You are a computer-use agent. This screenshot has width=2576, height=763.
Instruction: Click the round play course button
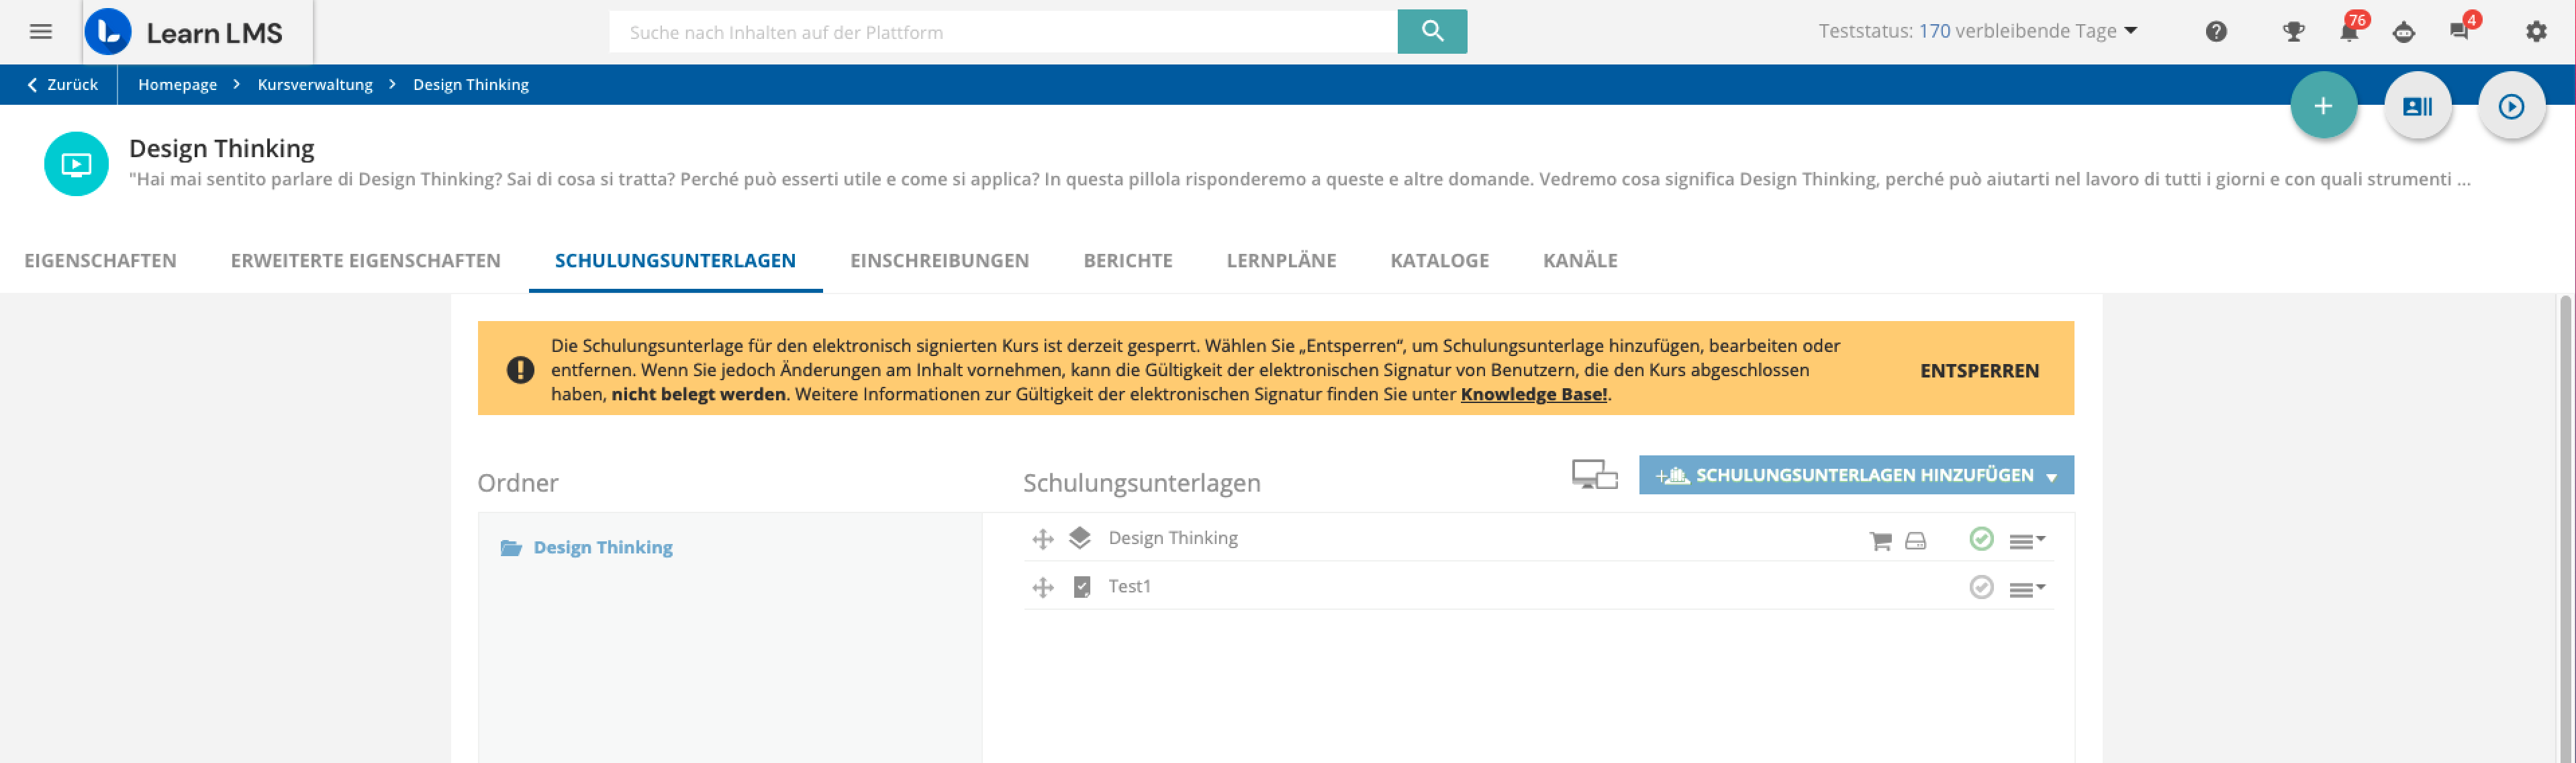click(2511, 106)
